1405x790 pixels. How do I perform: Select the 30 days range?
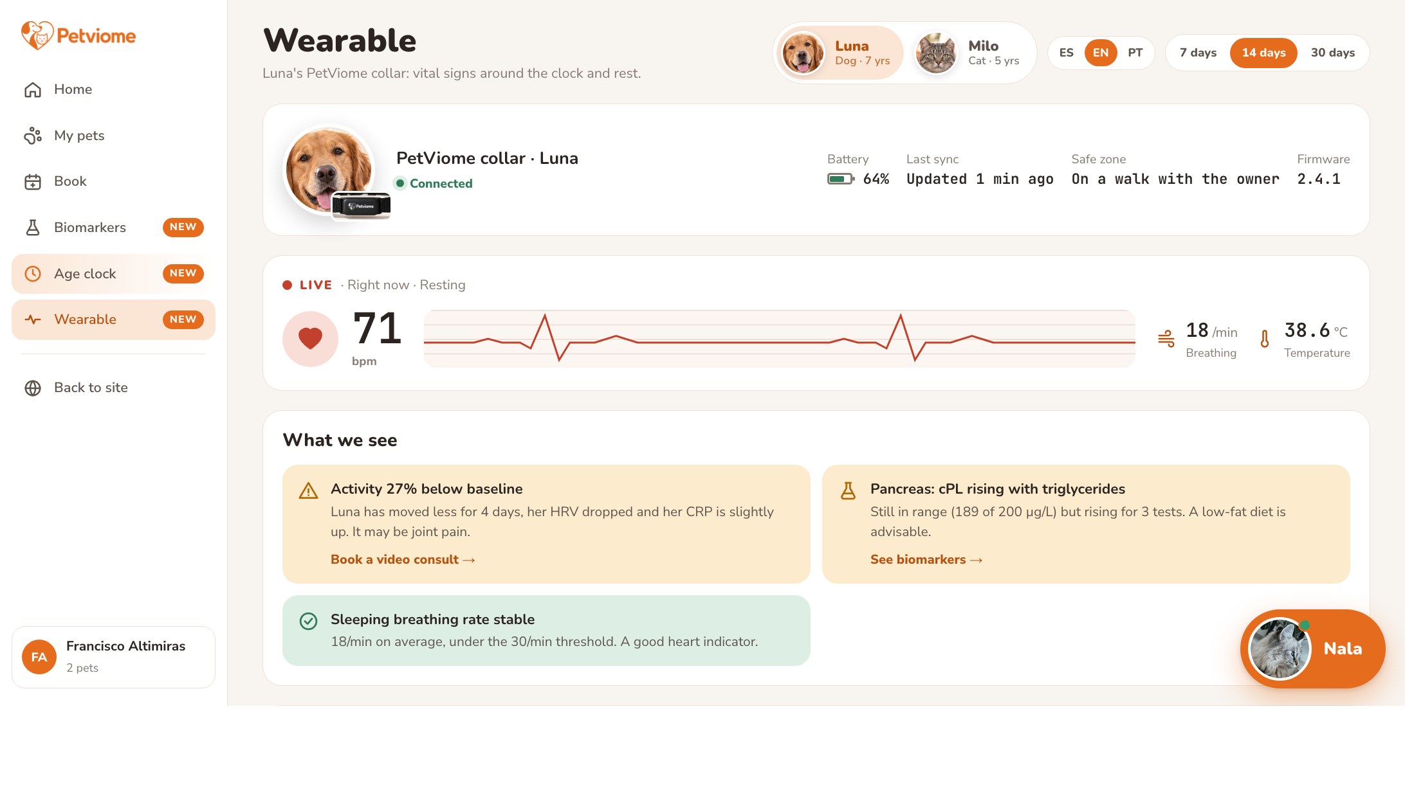click(x=1333, y=53)
